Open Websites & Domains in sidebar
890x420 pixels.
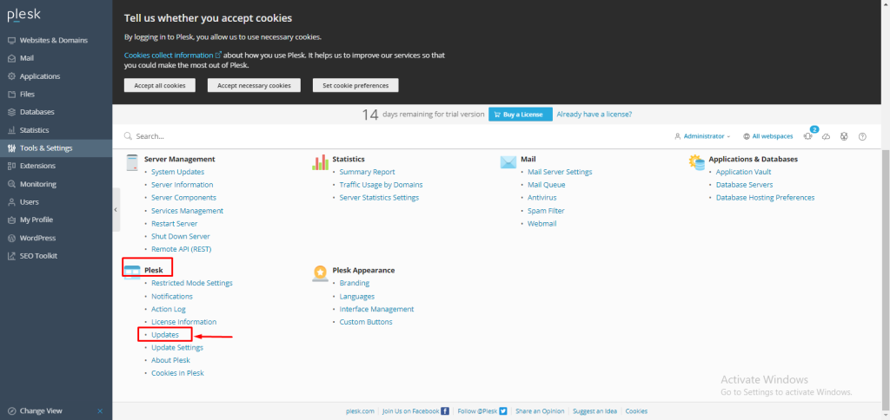[x=56, y=40]
